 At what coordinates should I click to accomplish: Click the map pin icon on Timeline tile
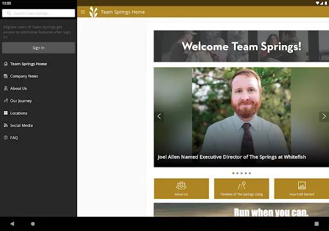(242, 185)
